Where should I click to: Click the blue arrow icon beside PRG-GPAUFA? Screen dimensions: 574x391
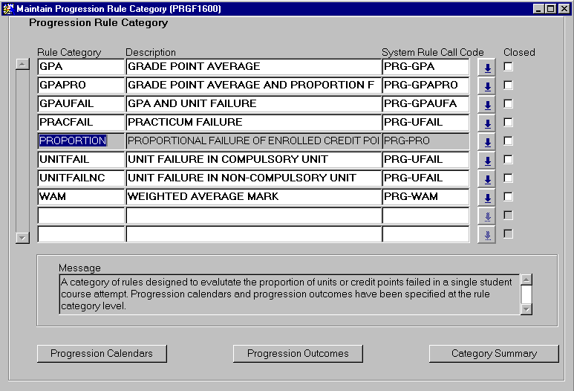[487, 105]
